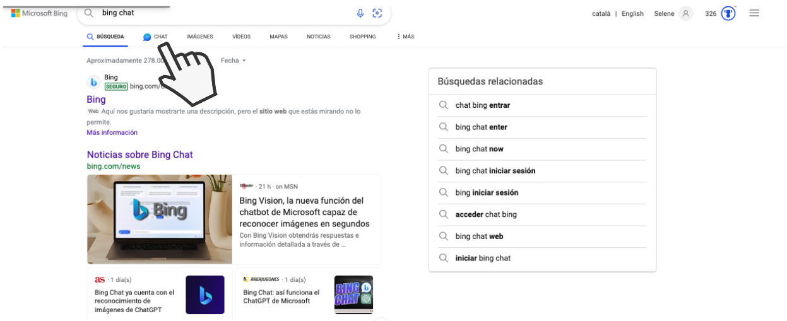Switch language to English
This screenshot has height=321, width=787.
pos(632,13)
